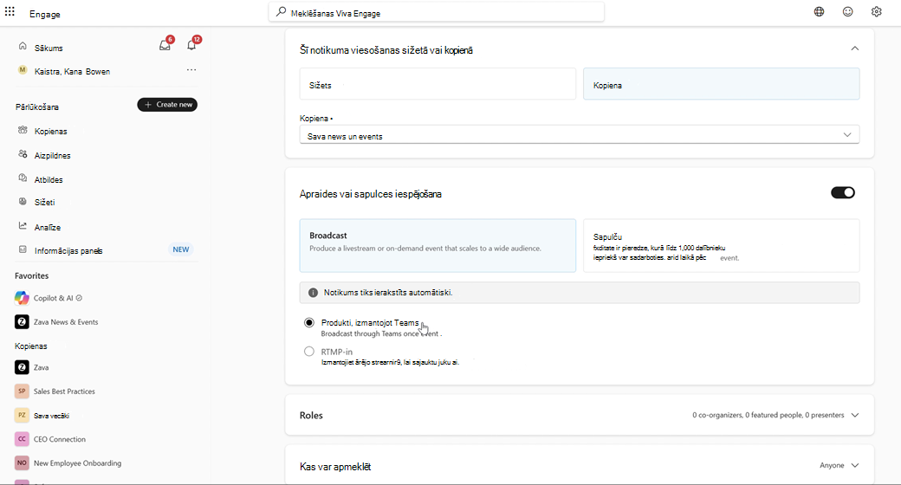
Task: Click the Zava News & Events logo icon
Action: (x=22, y=322)
